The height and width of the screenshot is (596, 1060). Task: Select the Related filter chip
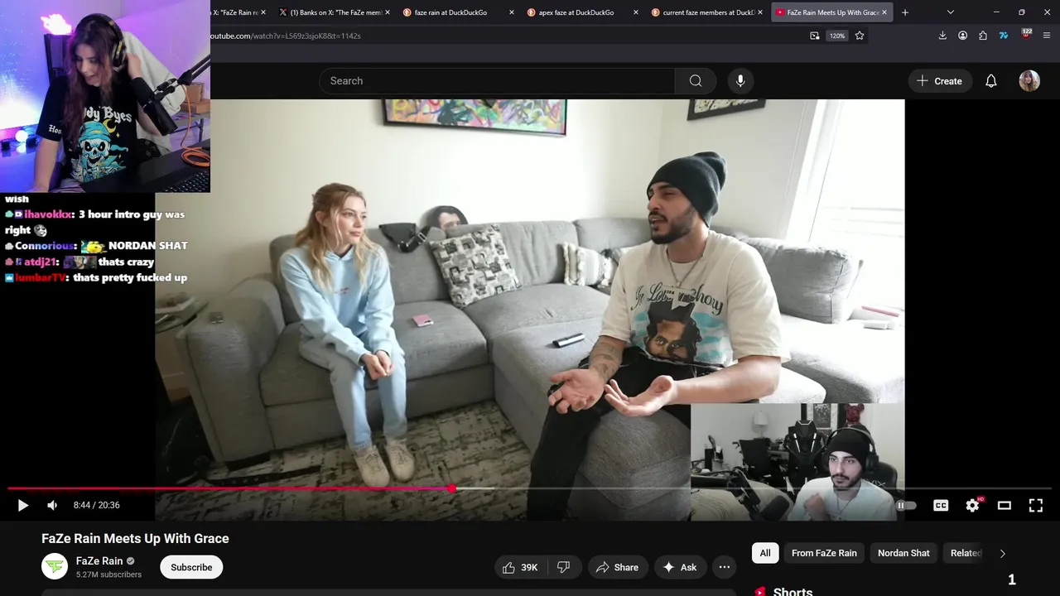(x=966, y=553)
